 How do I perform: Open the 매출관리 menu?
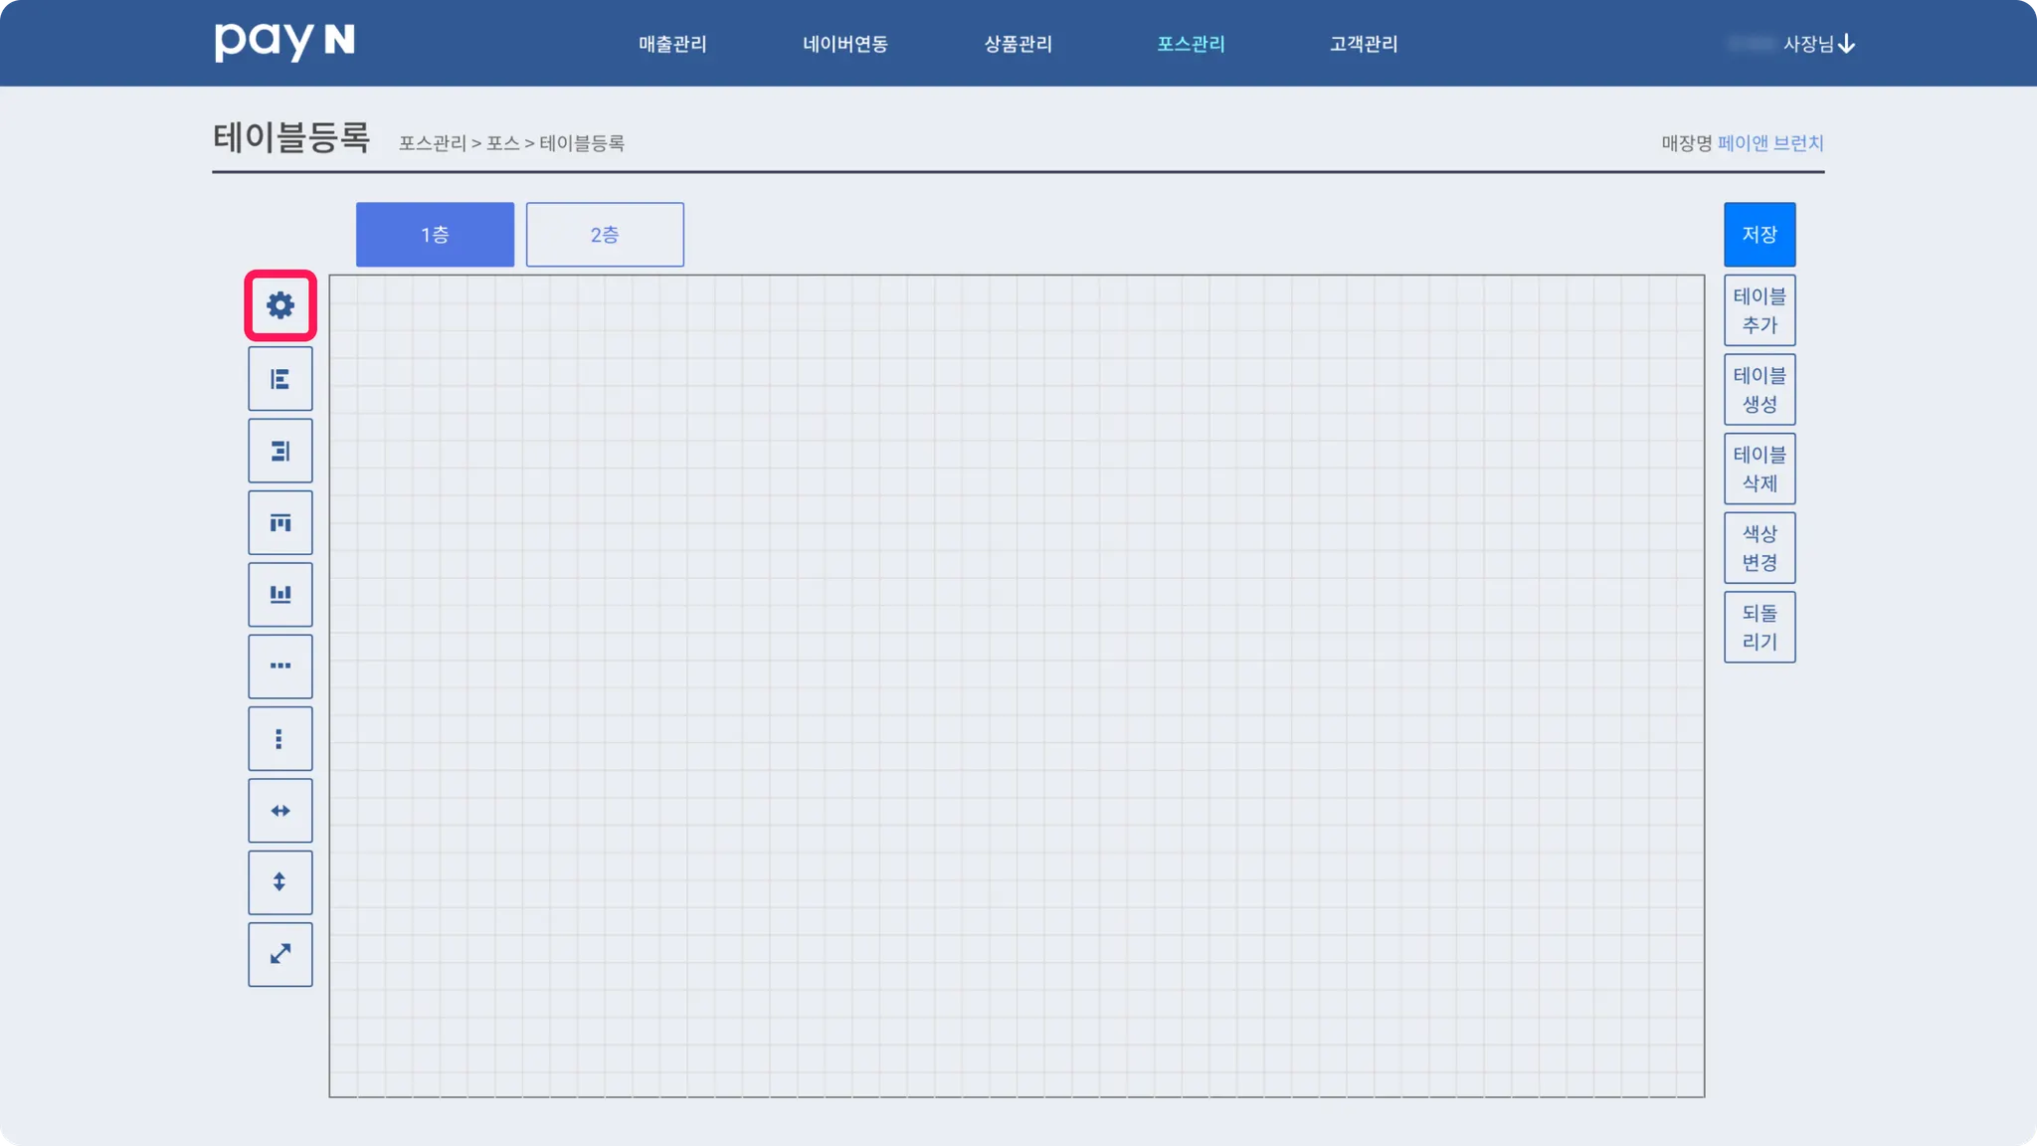click(672, 44)
